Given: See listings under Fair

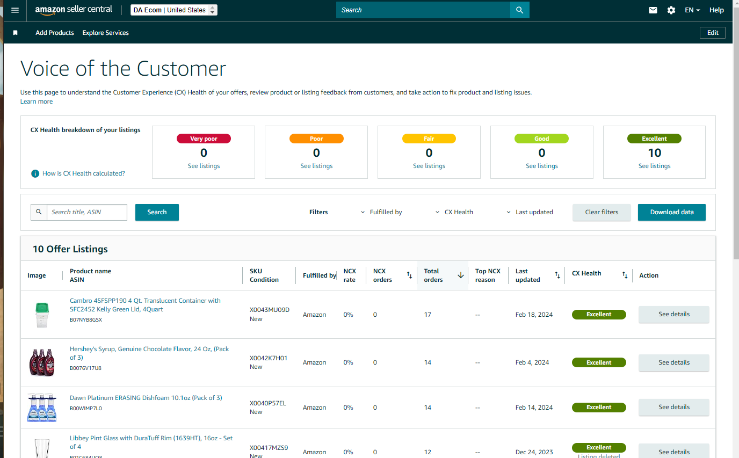Looking at the screenshot, I should (429, 166).
